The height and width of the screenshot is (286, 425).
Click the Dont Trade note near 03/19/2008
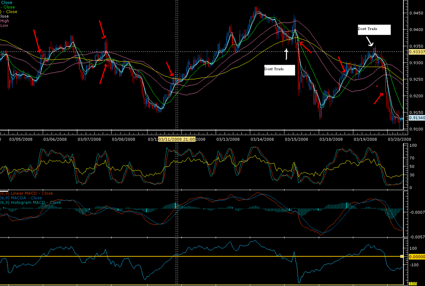[374, 29]
